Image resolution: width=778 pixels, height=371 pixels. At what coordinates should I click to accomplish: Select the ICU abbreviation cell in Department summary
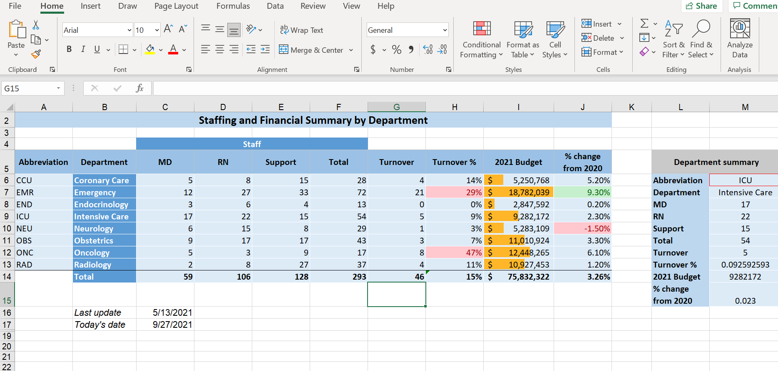745,180
